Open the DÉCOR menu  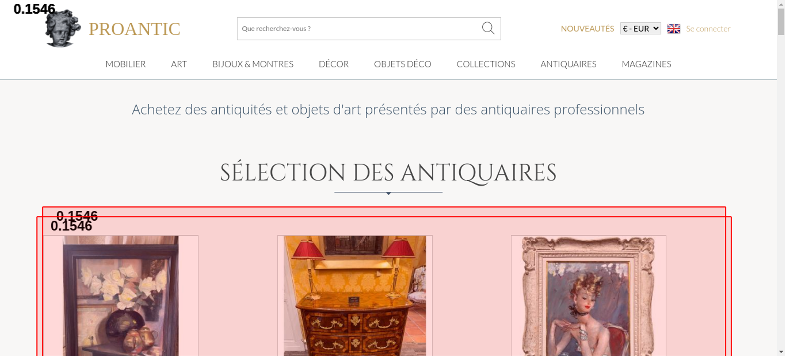[x=334, y=64]
